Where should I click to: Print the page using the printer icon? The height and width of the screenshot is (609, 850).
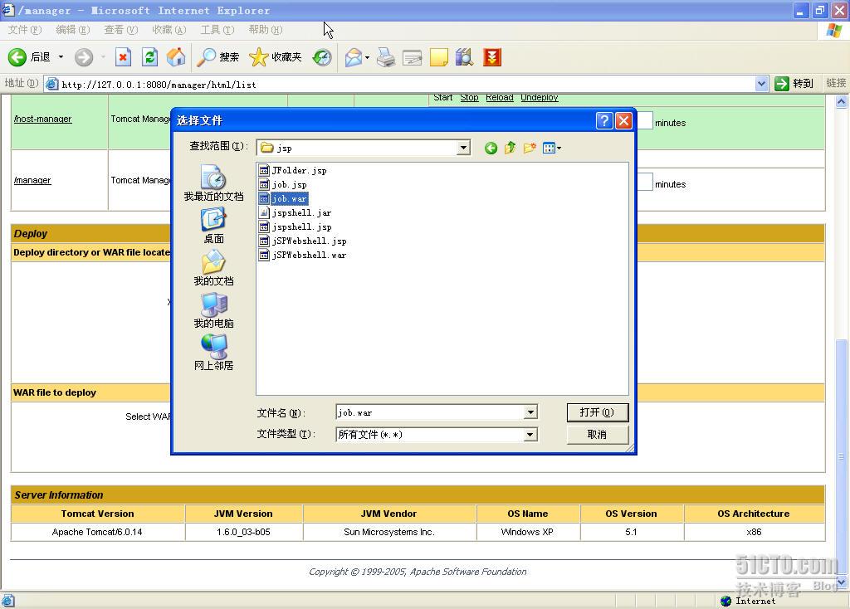pos(386,57)
